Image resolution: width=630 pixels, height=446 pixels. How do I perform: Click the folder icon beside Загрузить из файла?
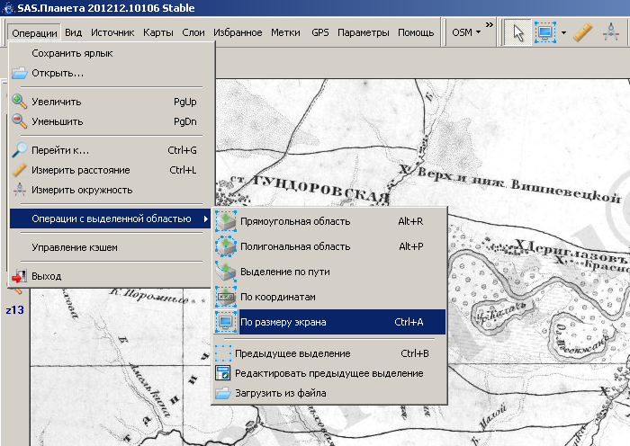point(223,393)
